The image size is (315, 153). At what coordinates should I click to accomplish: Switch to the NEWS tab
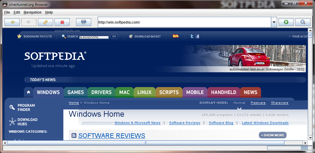[x=250, y=92]
